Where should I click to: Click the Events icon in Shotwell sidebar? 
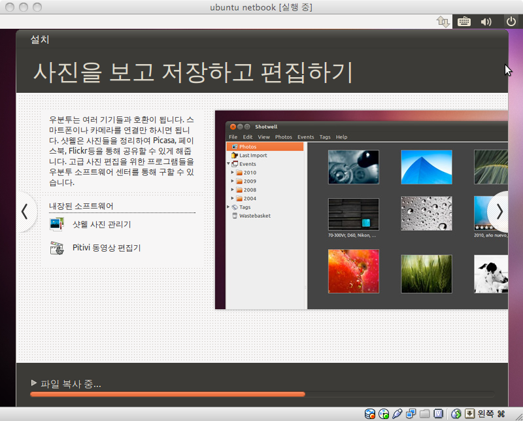coord(235,164)
